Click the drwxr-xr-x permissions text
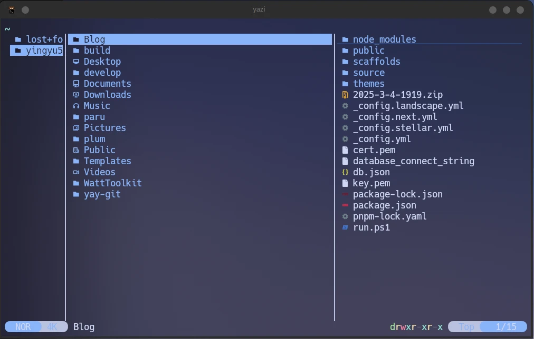Viewport: 534px width, 339px height. click(x=416, y=327)
